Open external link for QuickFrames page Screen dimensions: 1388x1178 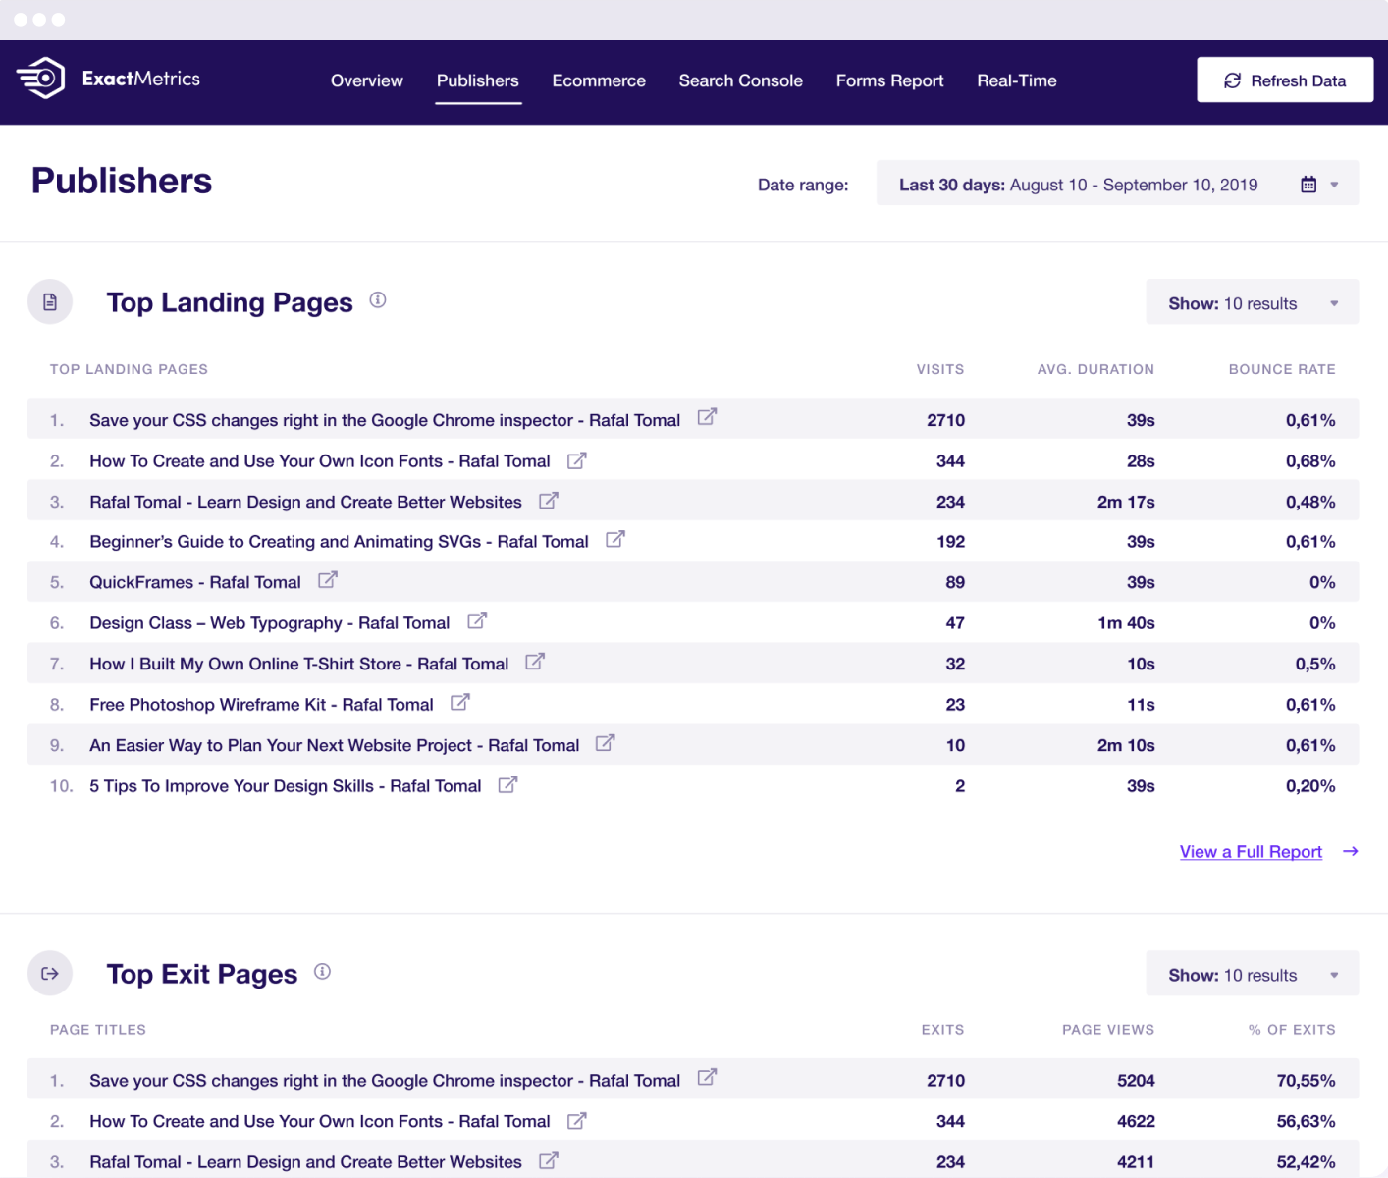327,579
